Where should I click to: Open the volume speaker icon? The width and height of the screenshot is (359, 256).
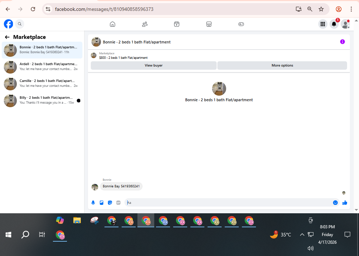[x=311, y=248]
